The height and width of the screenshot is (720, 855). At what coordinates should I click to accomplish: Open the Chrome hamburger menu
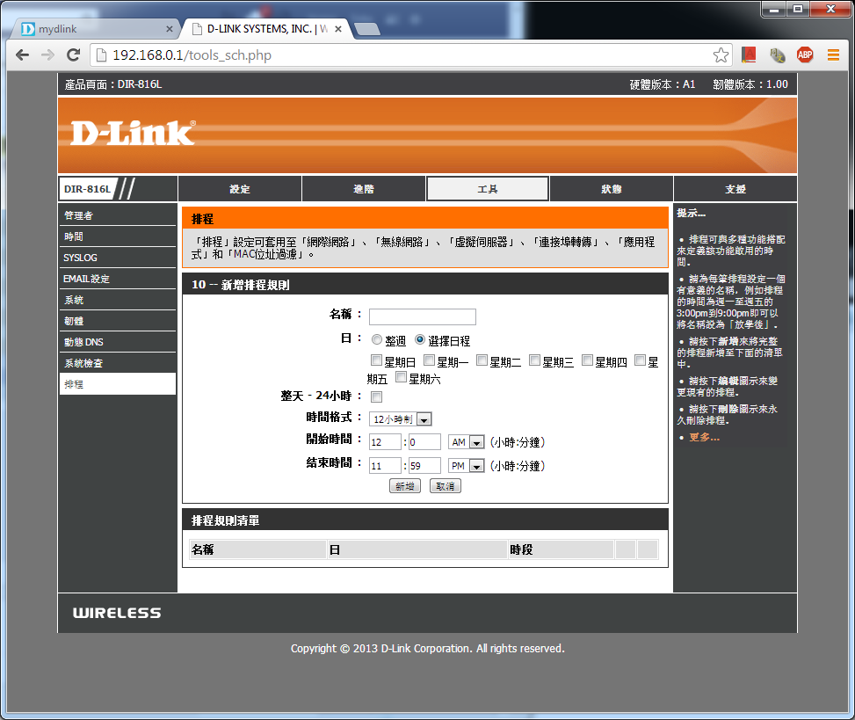833,55
